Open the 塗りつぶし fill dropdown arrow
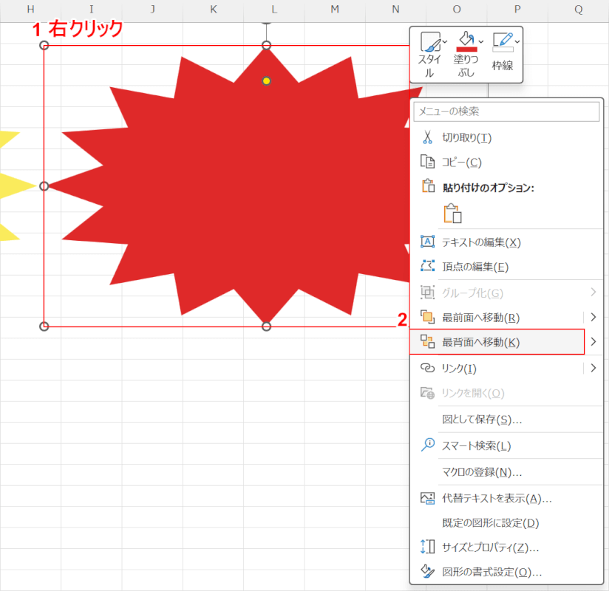 coord(481,41)
